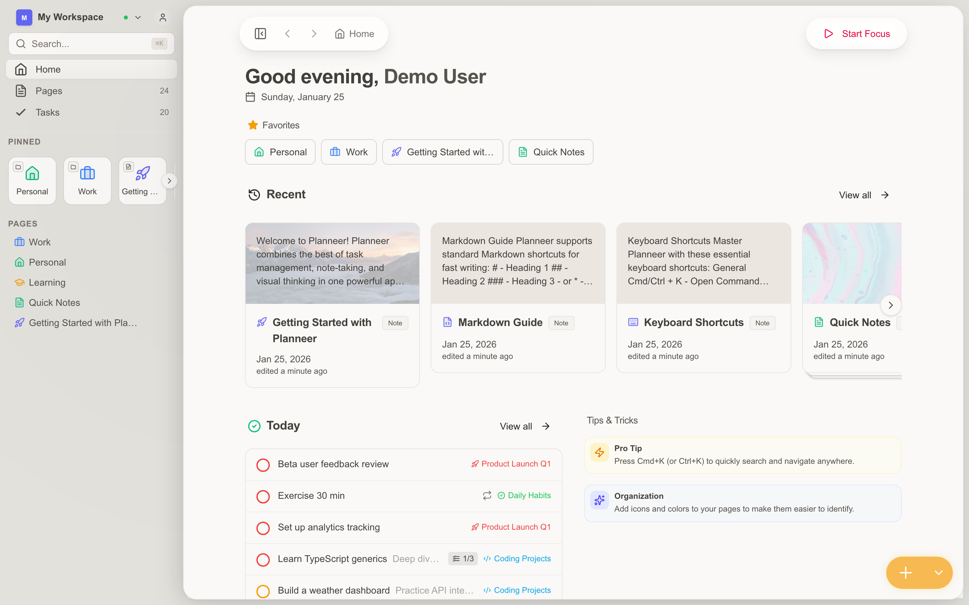969x605 pixels.
Task: Switch to Tasks in the sidebar
Action: coord(48,113)
